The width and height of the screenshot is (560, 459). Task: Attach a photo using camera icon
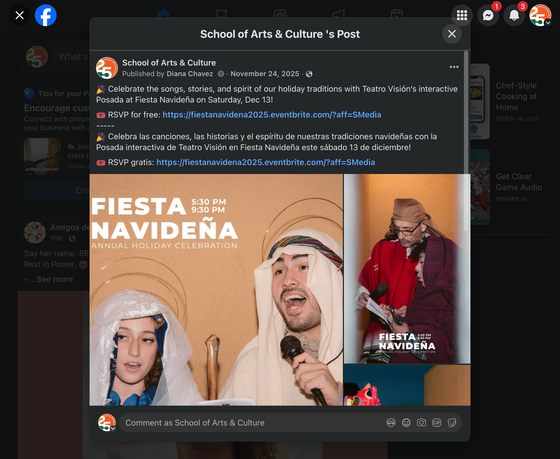pyautogui.click(x=421, y=423)
